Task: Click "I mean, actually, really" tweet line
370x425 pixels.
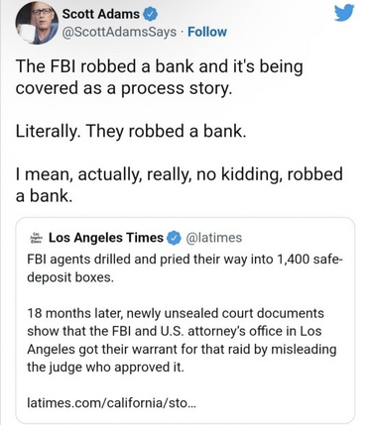Action: coord(179,174)
